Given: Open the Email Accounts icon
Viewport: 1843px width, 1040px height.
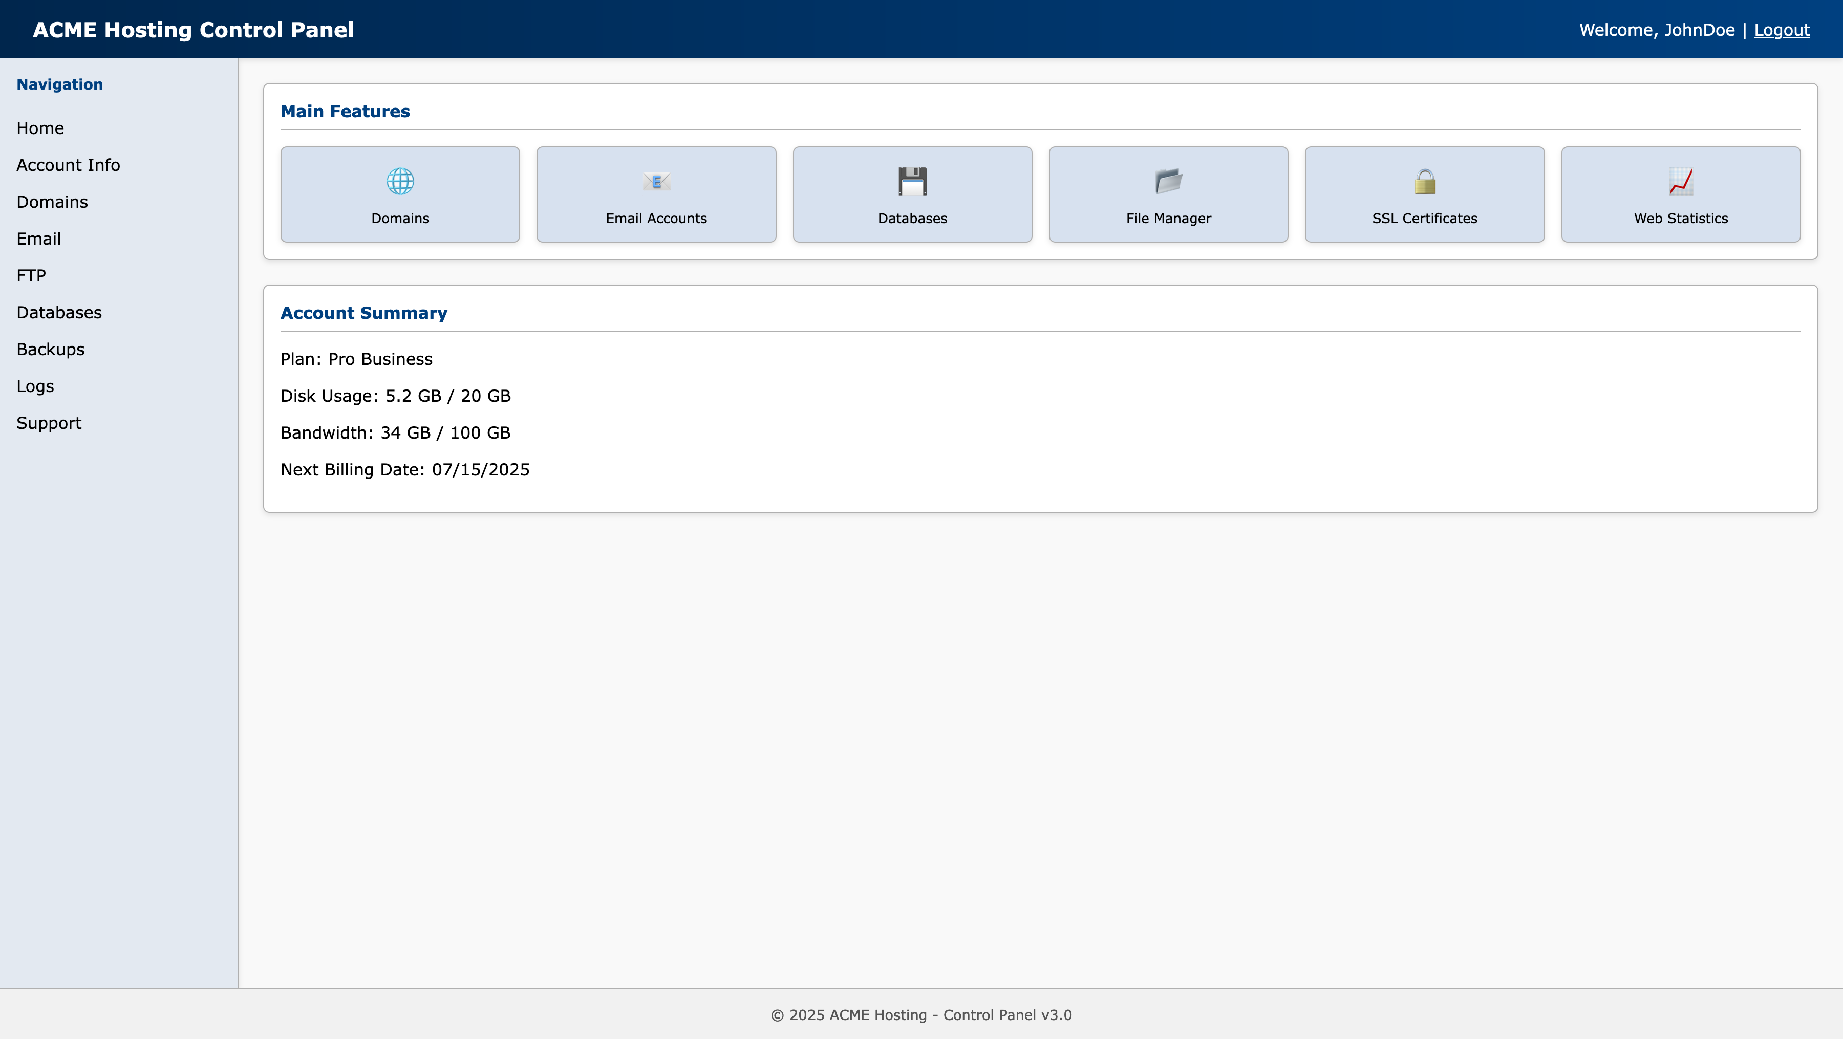Looking at the screenshot, I should (655, 181).
